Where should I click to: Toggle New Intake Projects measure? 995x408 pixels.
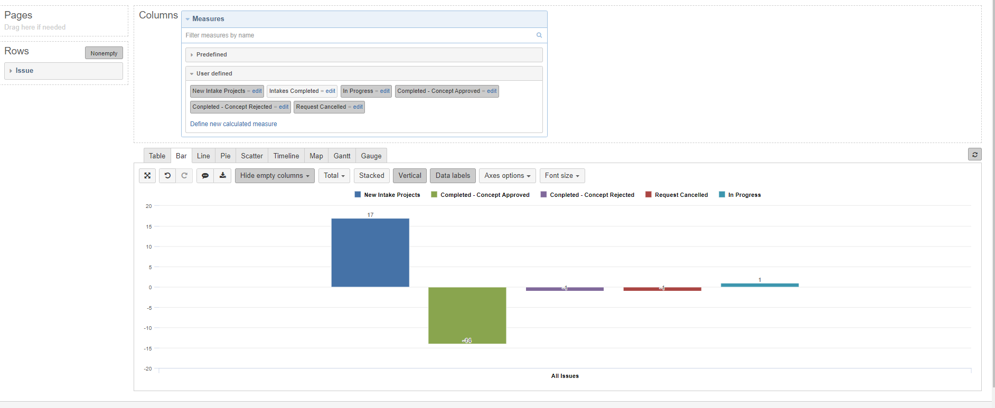[219, 91]
